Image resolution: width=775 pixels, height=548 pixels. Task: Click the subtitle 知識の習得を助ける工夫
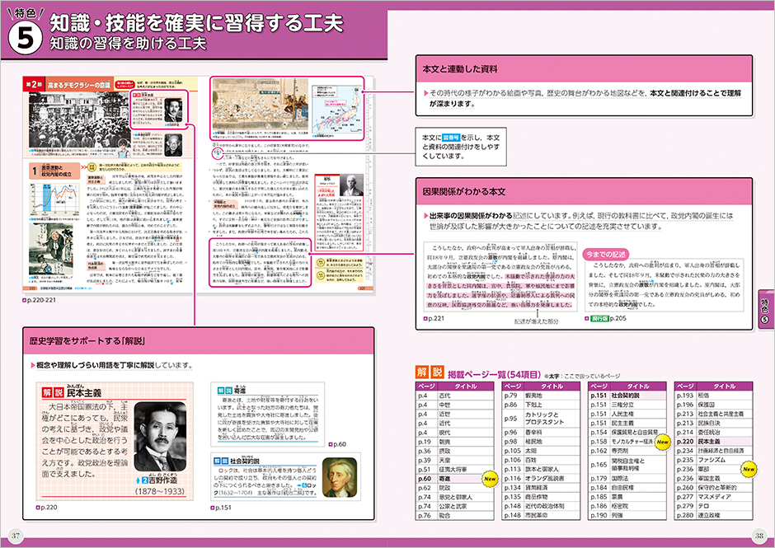tap(128, 44)
